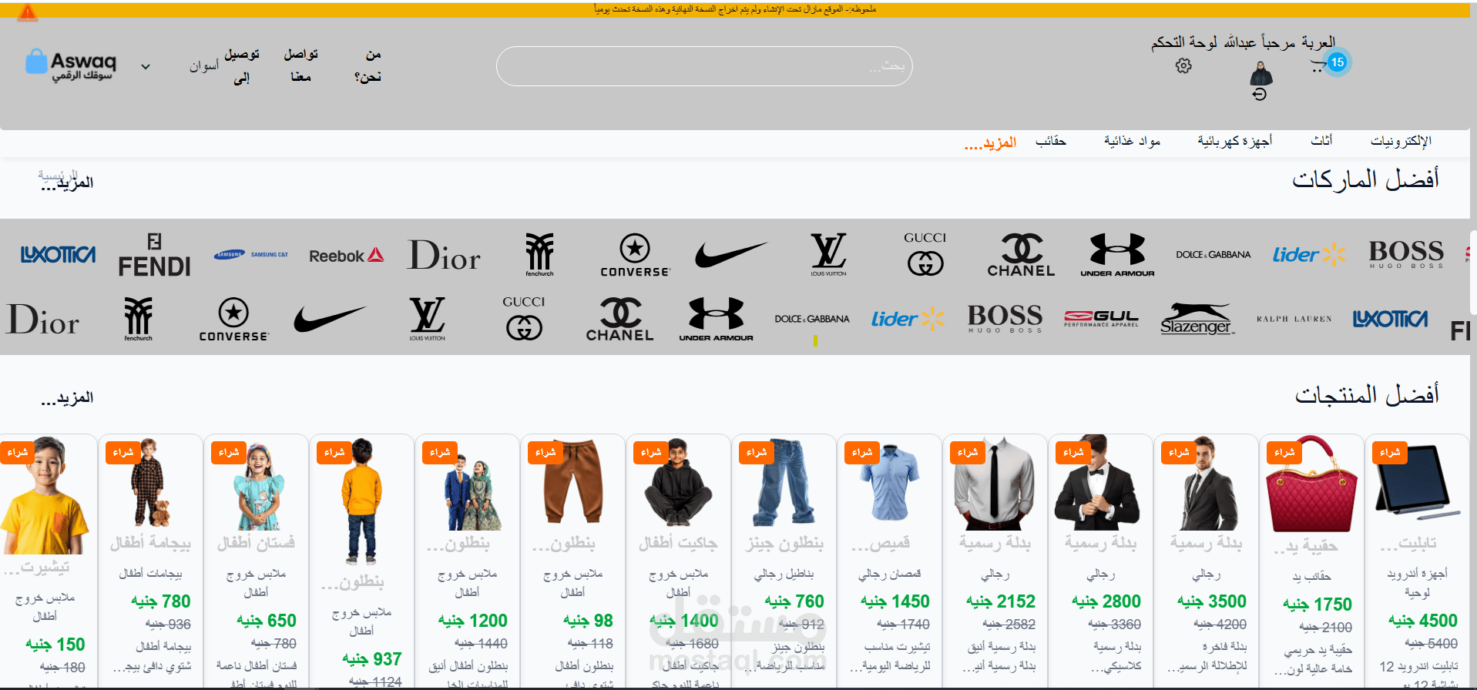Screen dimensions: 1477x690
Task: Select the الإلكترونيات category tab
Action: pyautogui.click(x=1401, y=141)
